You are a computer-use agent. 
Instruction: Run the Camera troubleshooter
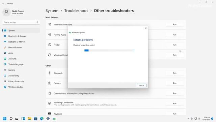tap(174, 83)
